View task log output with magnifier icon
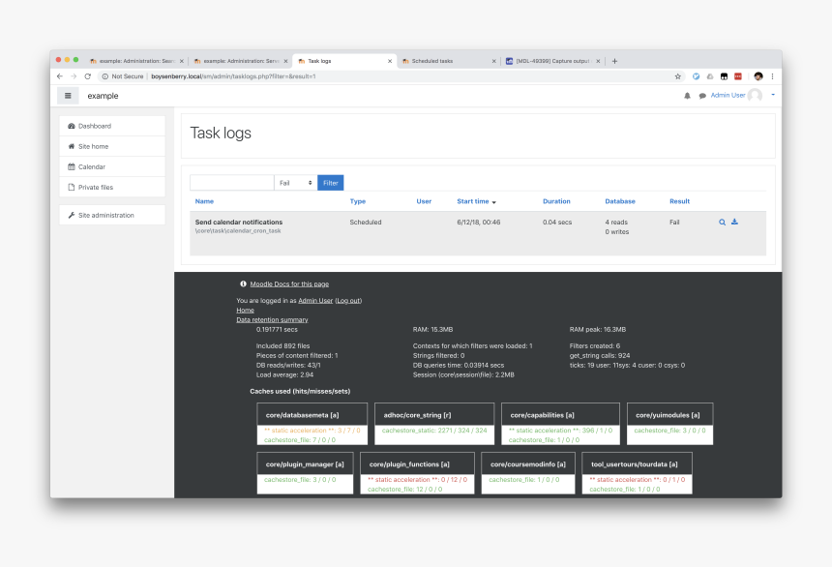This screenshot has width=832, height=567. pyautogui.click(x=722, y=222)
